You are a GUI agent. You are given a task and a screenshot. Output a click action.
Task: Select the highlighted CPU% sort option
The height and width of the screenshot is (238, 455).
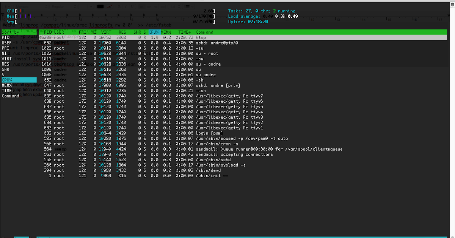point(19,80)
